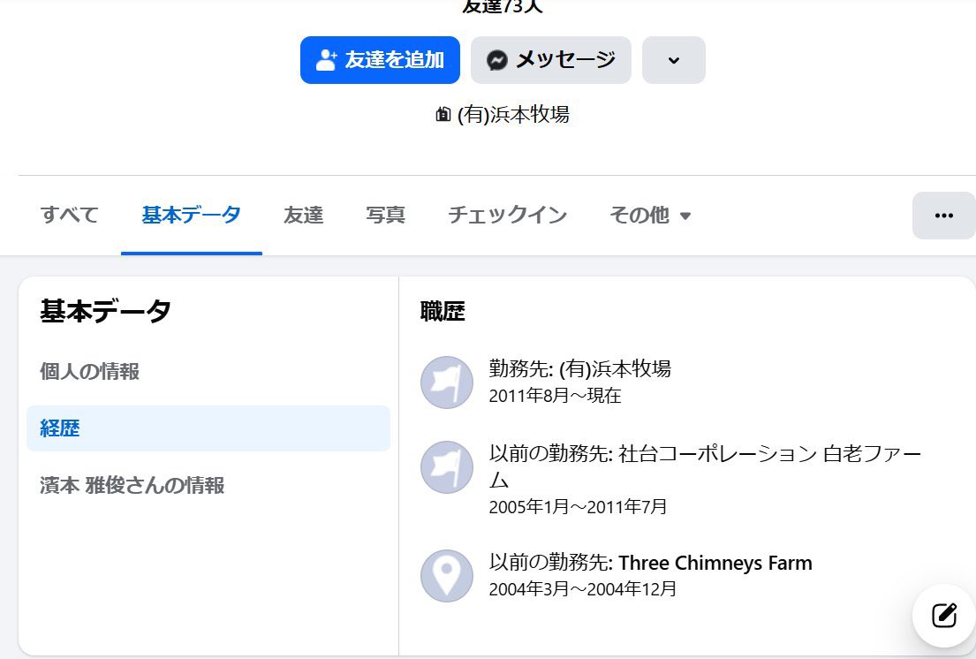This screenshot has height=659, width=976.
Task: Select 個人の情報 in the sidebar
Action: tap(89, 372)
